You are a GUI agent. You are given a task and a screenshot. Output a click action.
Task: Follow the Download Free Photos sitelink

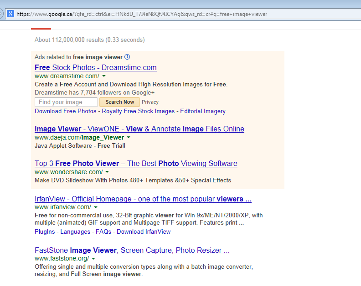click(x=66, y=111)
